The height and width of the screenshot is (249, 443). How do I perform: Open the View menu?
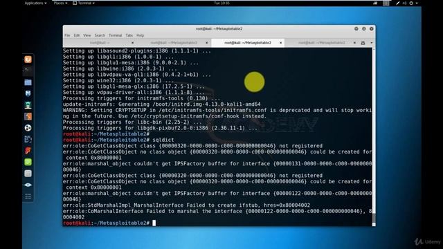[87, 35]
